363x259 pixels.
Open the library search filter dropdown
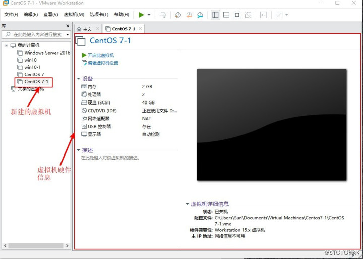[x=68, y=34]
